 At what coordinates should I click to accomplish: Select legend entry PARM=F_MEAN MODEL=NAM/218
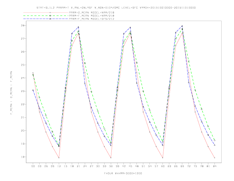click(92, 16)
